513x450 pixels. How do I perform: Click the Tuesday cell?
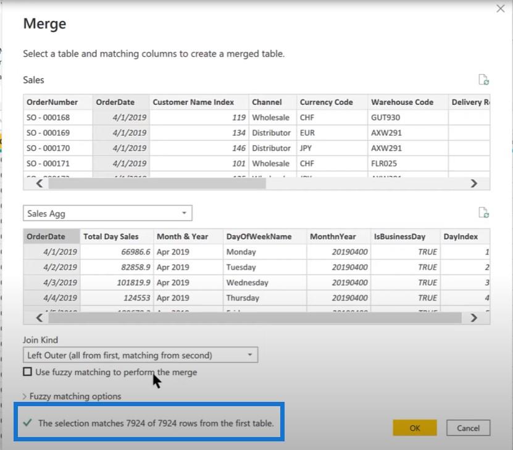[x=265, y=267]
